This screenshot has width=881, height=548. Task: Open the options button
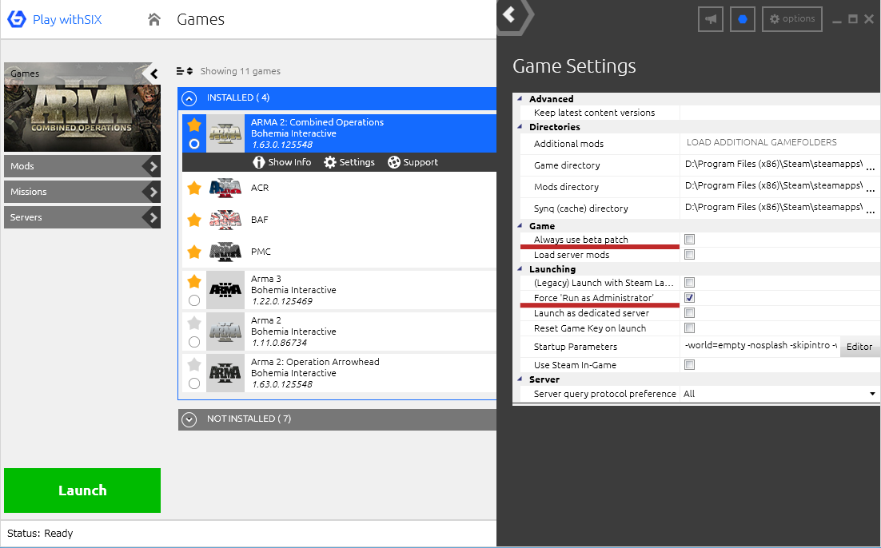tap(792, 19)
